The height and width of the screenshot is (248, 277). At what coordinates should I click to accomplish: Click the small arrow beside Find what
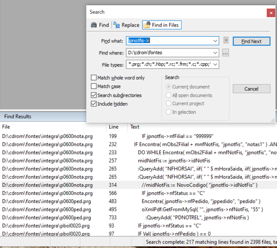click(x=226, y=41)
